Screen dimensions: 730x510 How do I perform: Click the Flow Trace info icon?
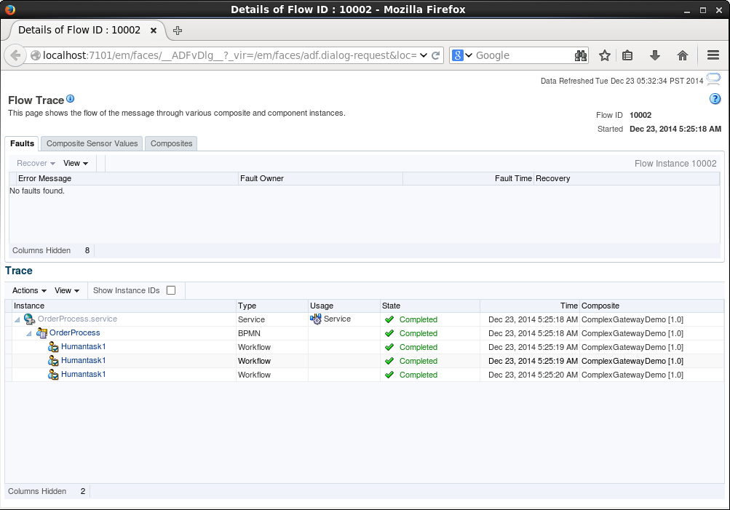[68, 99]
